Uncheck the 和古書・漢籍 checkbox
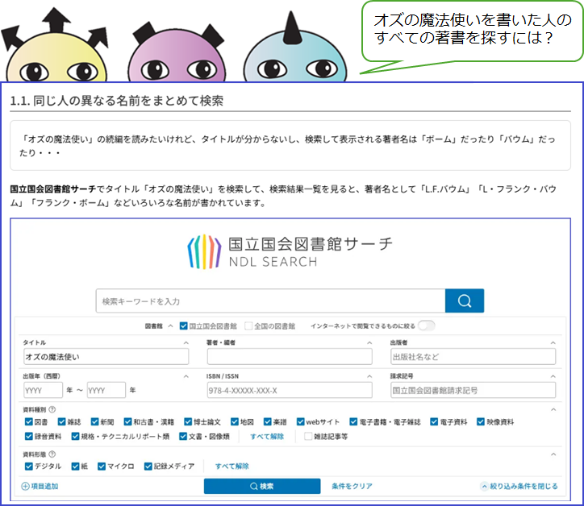This screenshot has width=584, height=506. (127, 421)
